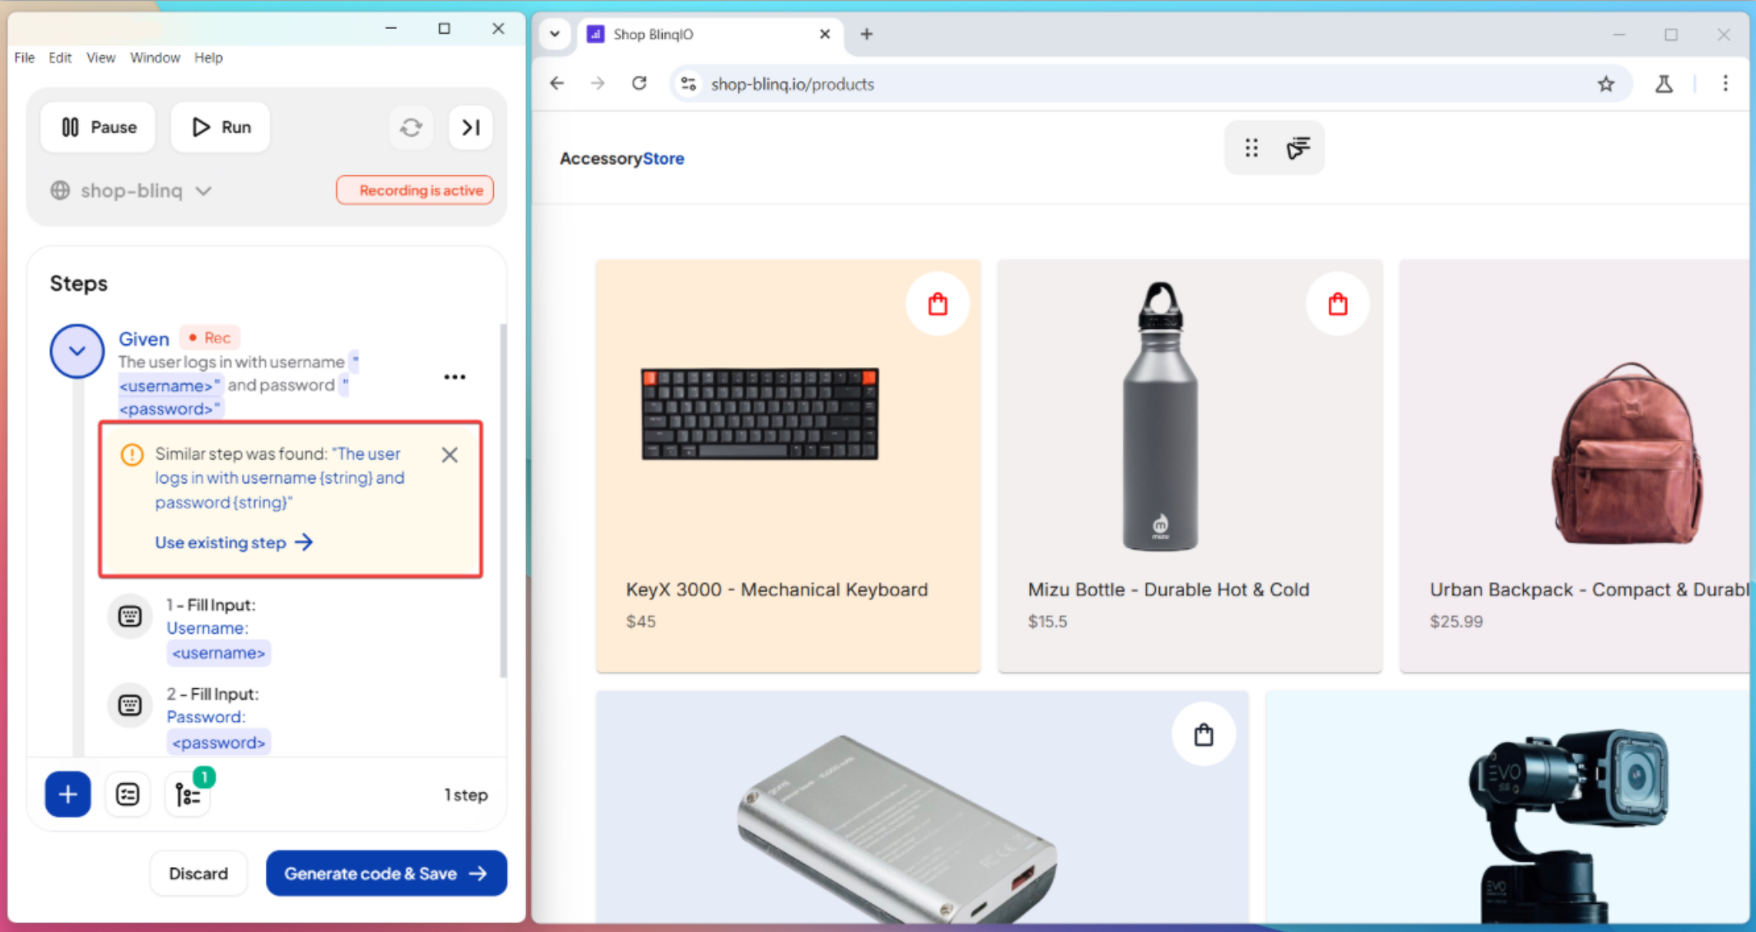The width and height of the screenshot is (1756, 932).
Task: Collapse the Given step chevron
Action: [x=77, y=352]
